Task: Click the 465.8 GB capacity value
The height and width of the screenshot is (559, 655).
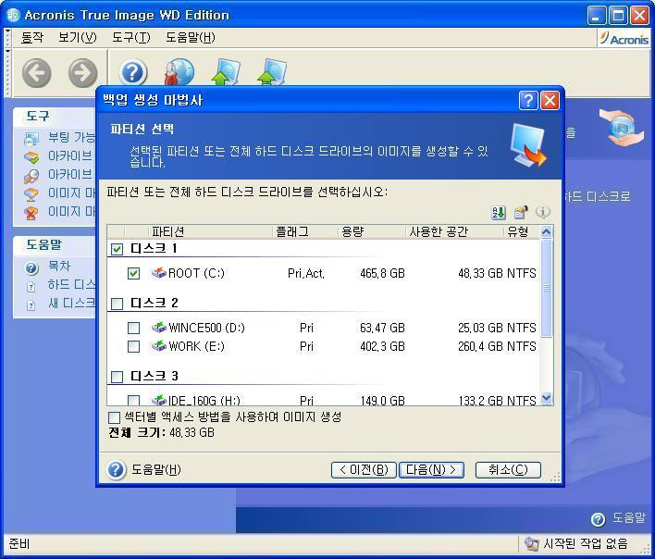Action: [x=382, y=273]
